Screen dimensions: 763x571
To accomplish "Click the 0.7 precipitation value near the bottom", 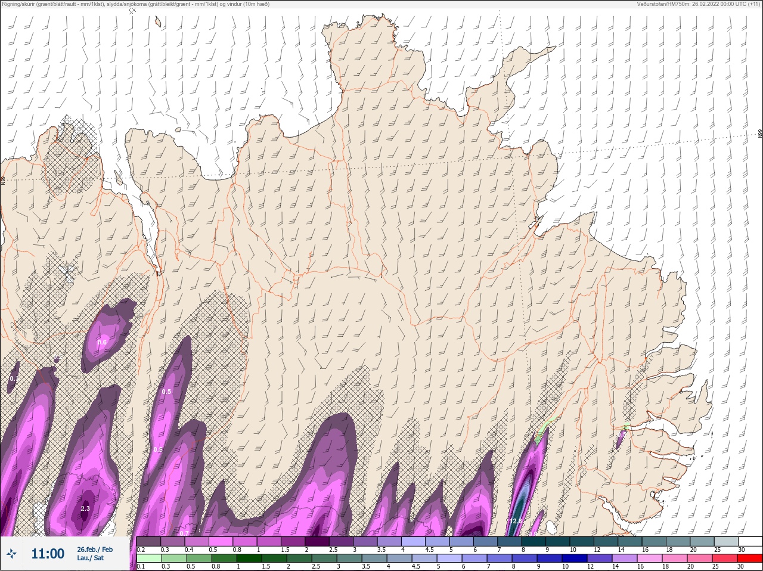I will [x=184, y=533].
